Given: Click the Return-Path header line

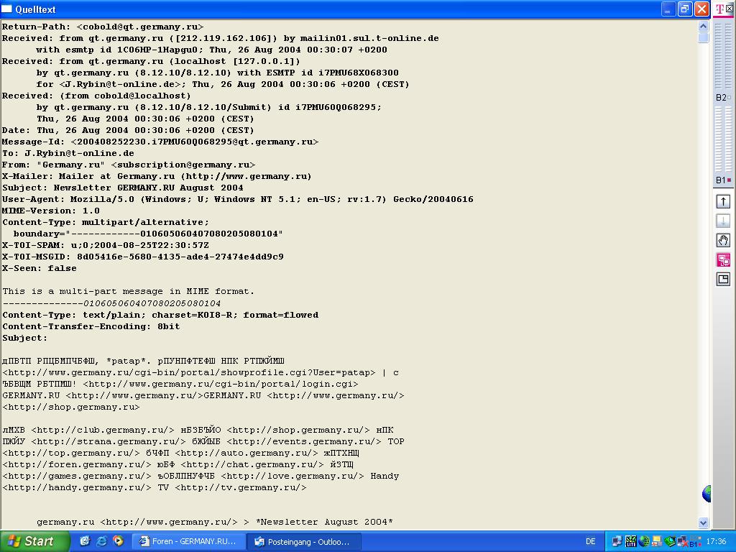Looking at the screenshot, I should click(103, 27).
